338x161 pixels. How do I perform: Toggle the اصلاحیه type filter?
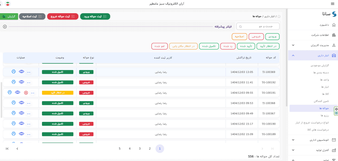pos(239,37)
